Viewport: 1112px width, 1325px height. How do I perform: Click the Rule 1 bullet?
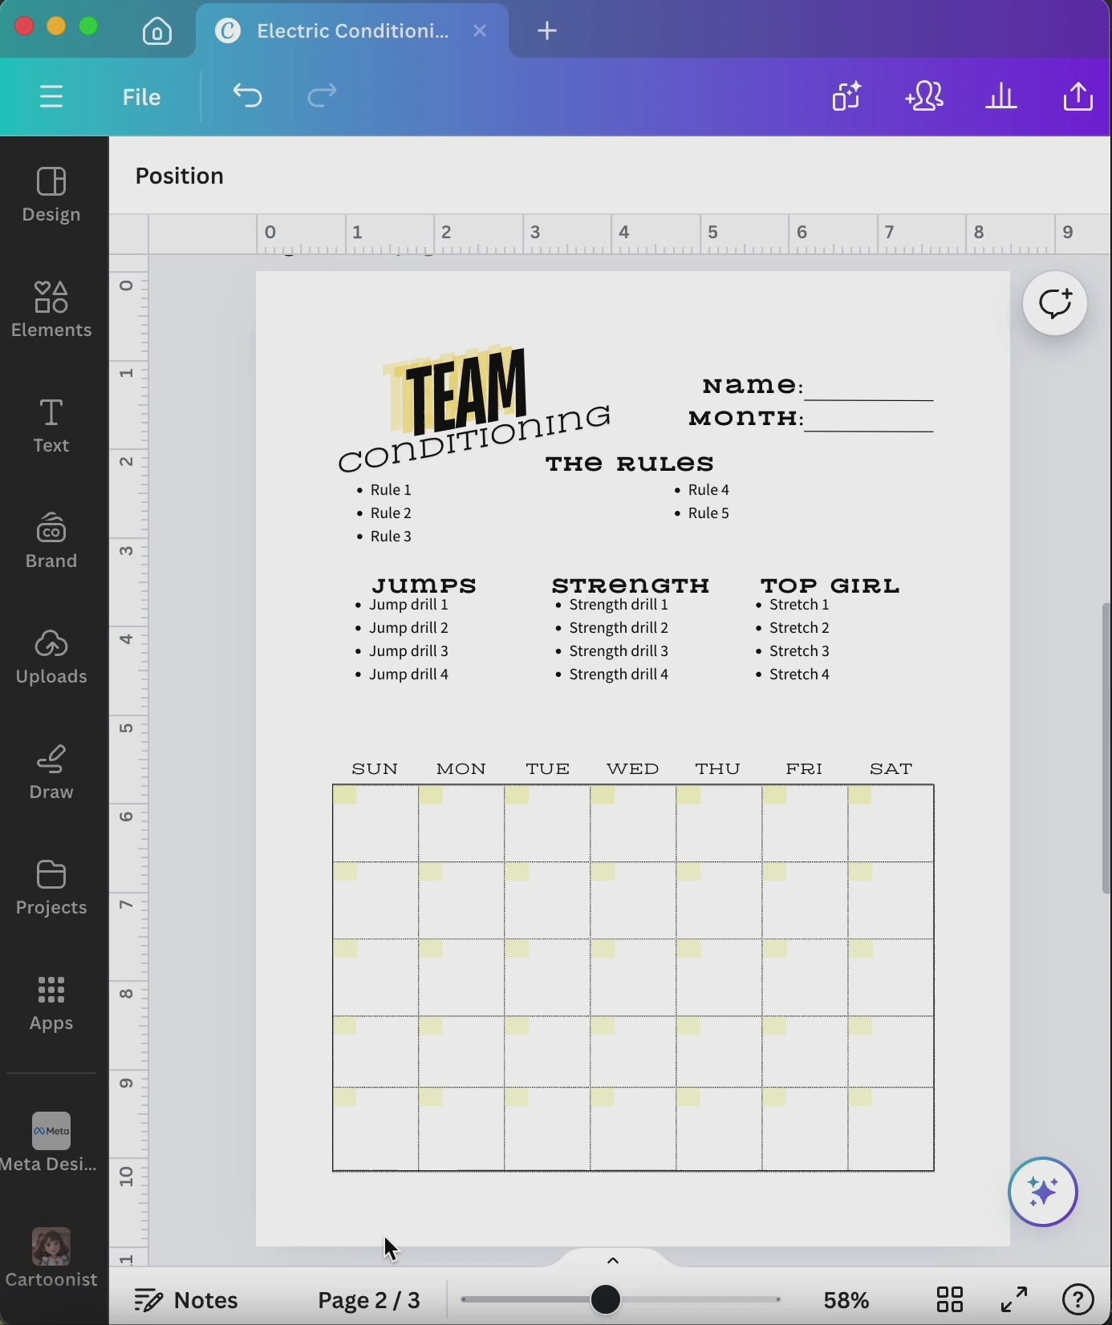point(391,489)
